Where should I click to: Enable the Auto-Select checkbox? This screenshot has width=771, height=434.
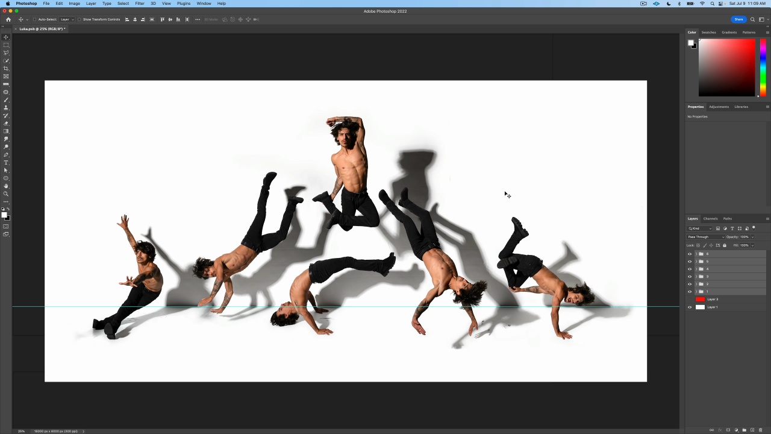tap(35, 19)
